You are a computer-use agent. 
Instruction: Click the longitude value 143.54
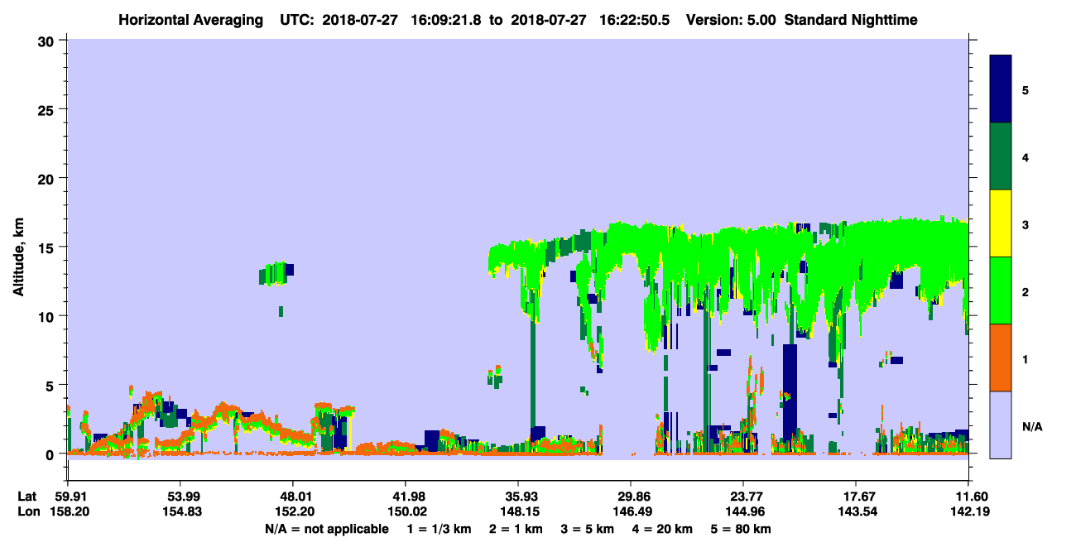(x=856, y=511)
